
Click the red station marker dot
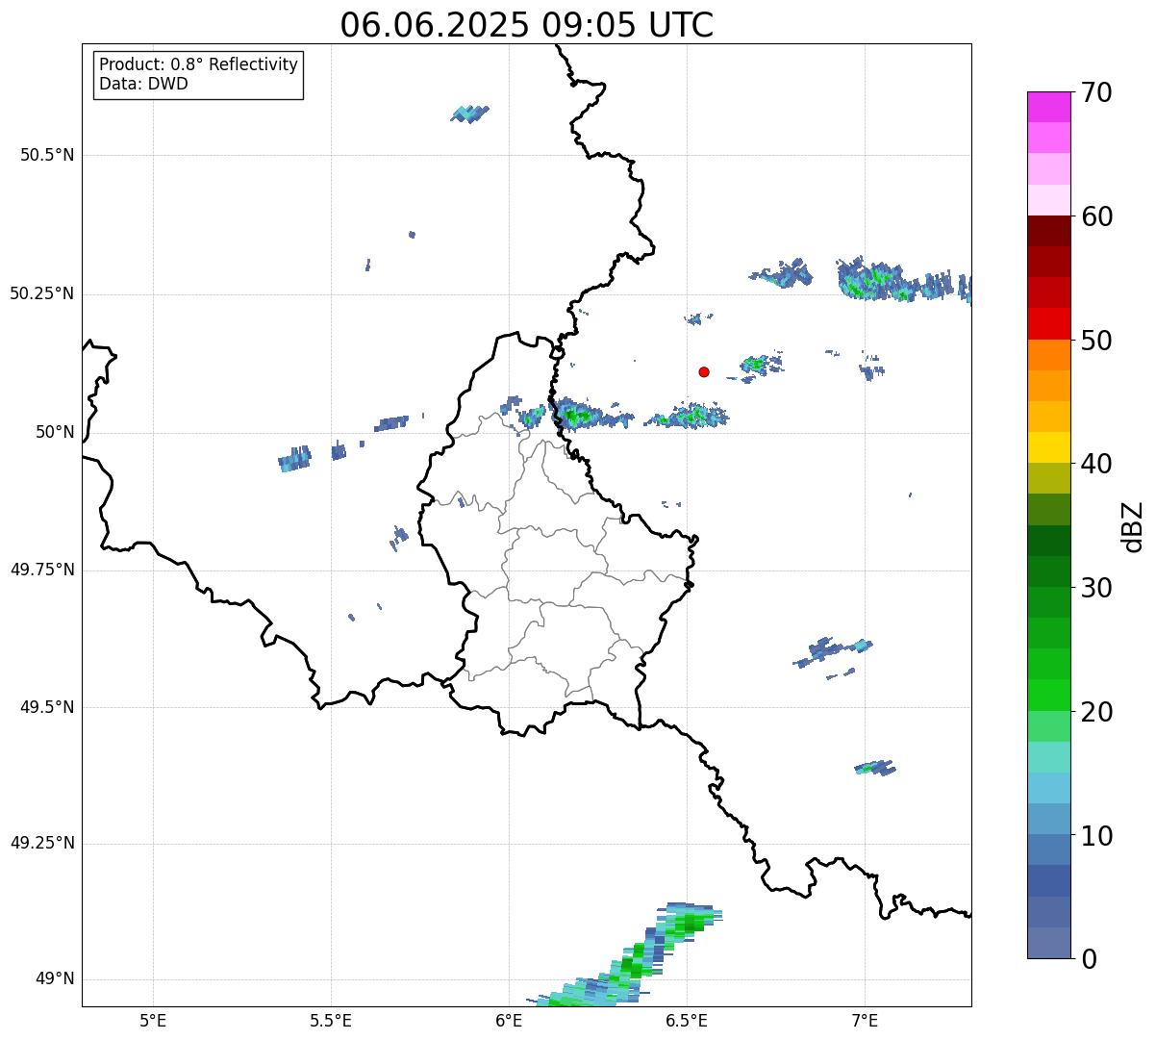point(704,371)
